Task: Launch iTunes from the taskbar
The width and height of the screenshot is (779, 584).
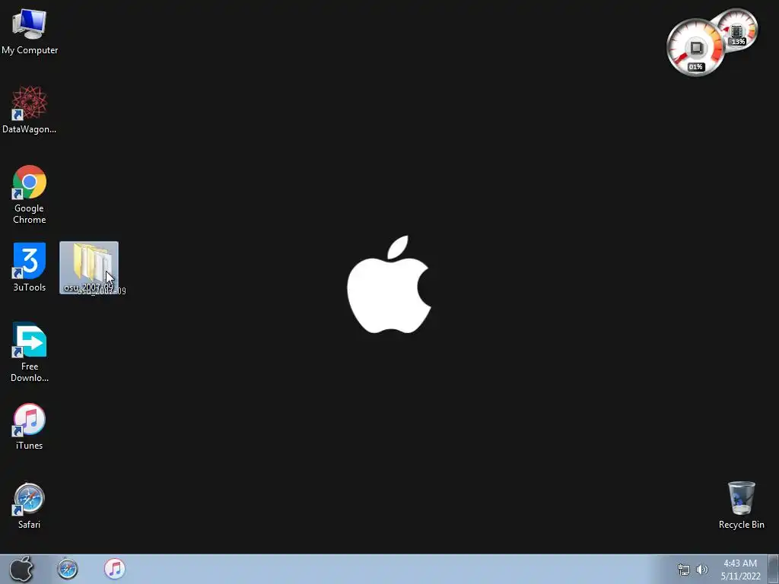Action: coord(114,569)
